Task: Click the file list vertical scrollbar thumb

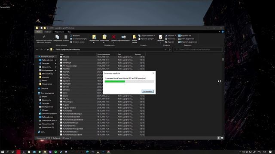Action: [x=223, y=59]
